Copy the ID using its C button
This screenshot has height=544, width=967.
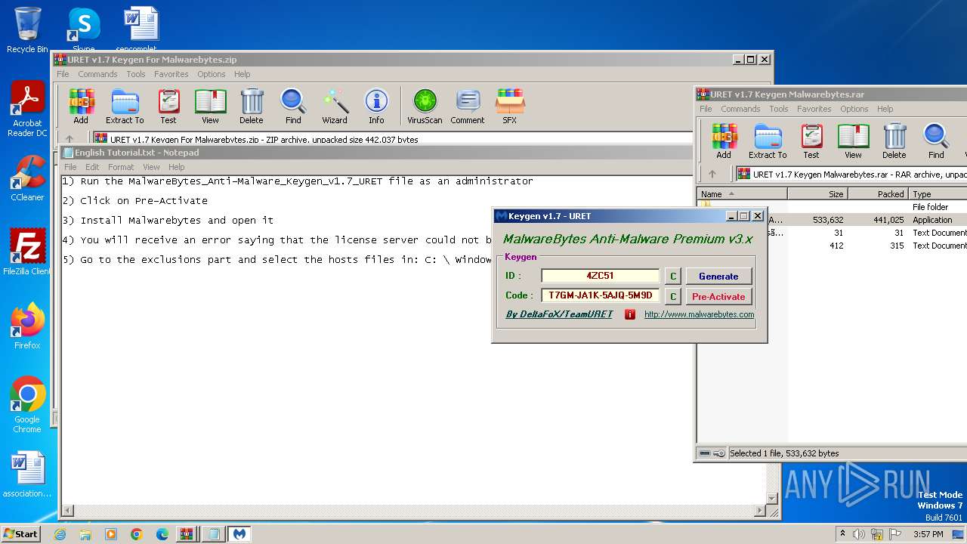point(673,277)
